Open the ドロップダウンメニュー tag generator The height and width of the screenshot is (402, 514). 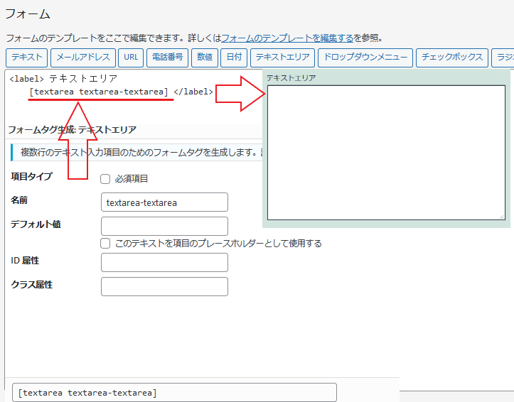pyautogui.click(x=365, y=58)
